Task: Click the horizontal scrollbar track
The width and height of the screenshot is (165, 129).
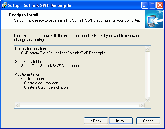Action: tap(80, 105)
